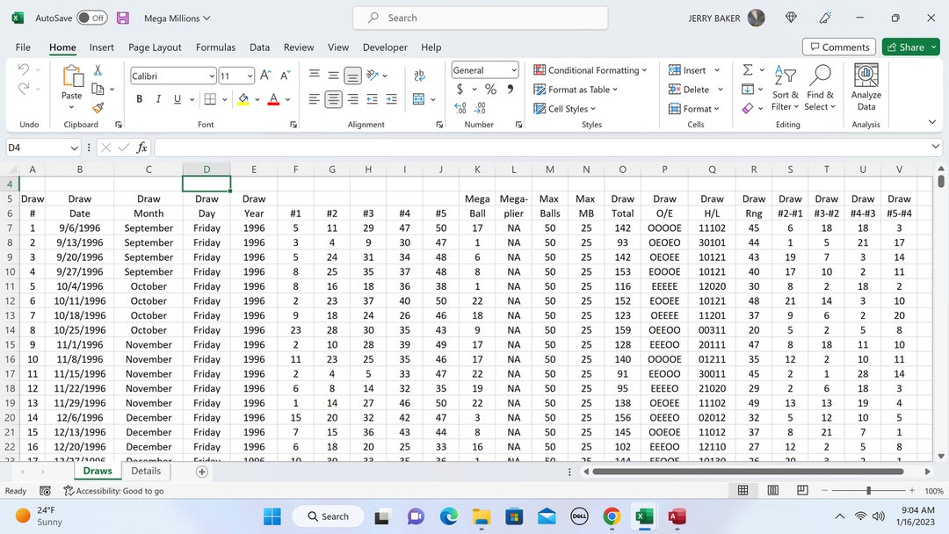Click the Clear eraser icon
Screen dimensions: 949x534
tap(748, 108)
